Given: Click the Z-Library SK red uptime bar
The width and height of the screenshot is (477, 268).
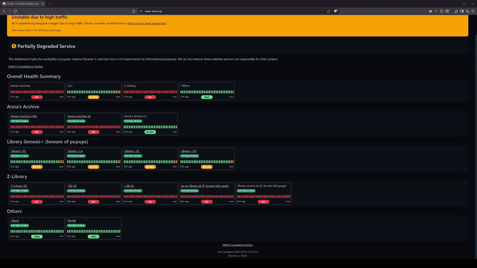Looking at the screenshot, I should 37,197.
